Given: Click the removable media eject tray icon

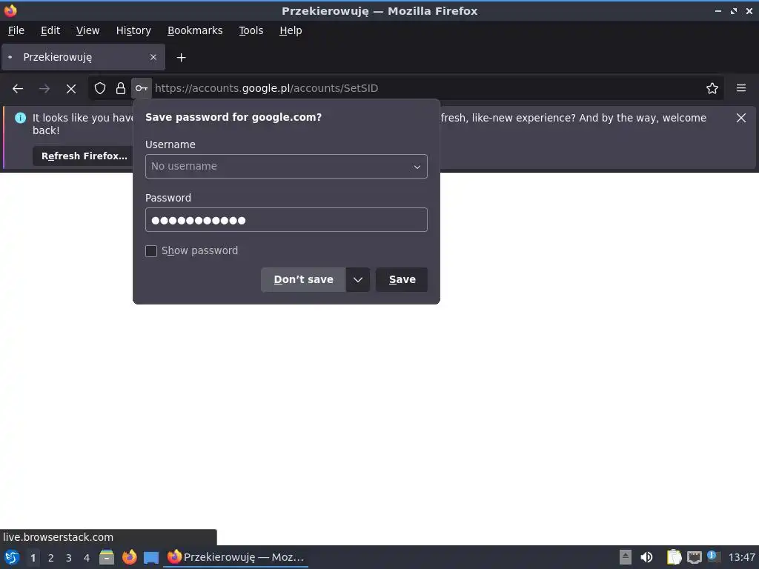Looking at the screenshot, I should (x=626, y=557).
